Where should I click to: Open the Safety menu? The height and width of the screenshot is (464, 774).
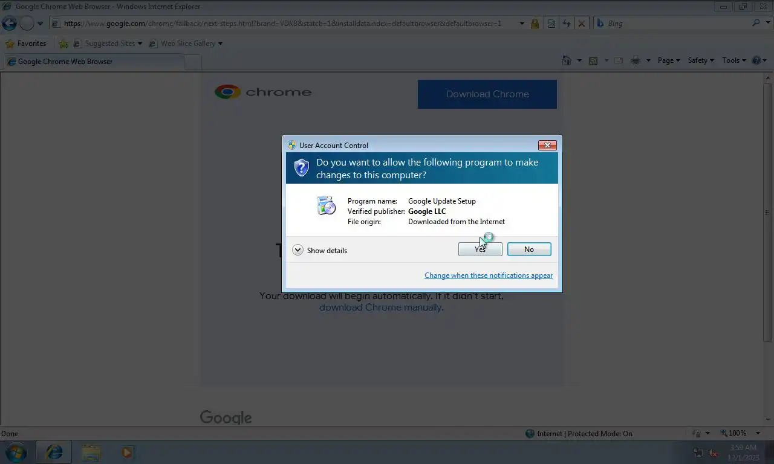[x=701, y=60]
